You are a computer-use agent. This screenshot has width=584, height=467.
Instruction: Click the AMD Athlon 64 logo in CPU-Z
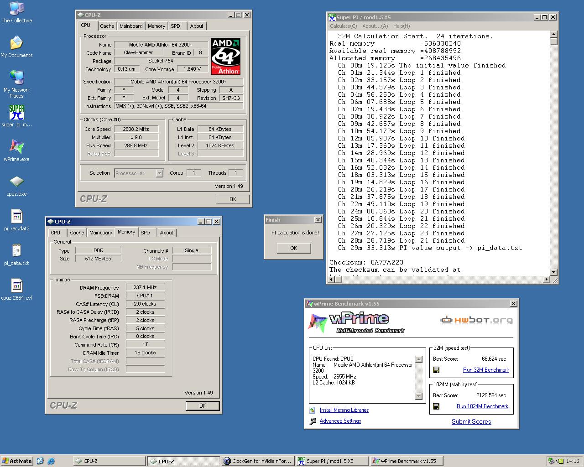[x=225, y=57]
